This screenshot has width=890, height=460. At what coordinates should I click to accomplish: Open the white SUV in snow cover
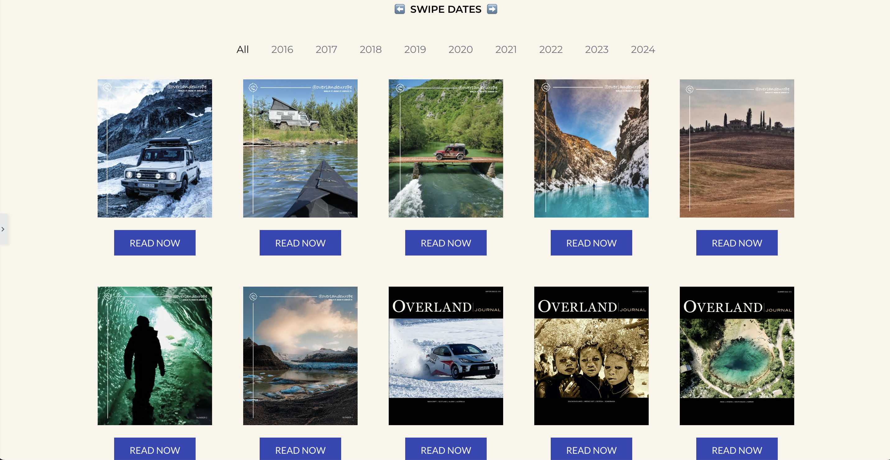(155, 148)
